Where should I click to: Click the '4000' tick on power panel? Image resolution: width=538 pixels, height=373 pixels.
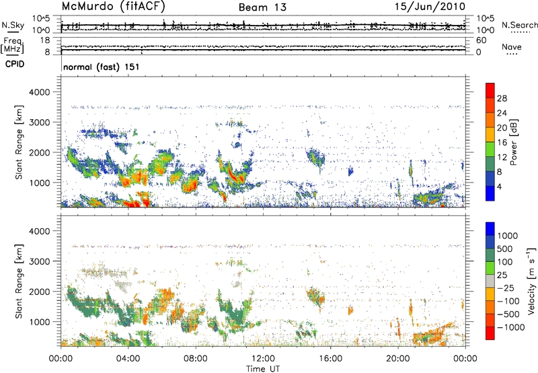pyautogui.click(x=40, y=92)
